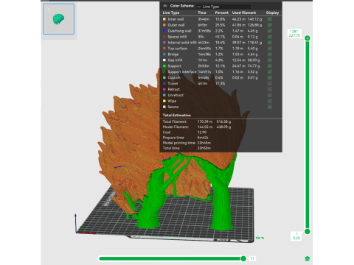Click the Bridge line type swatch

[164, 54]
